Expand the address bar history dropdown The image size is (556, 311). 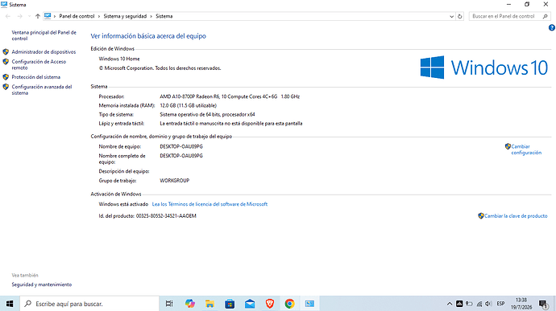pyautogui.click(x=451, y=16)
